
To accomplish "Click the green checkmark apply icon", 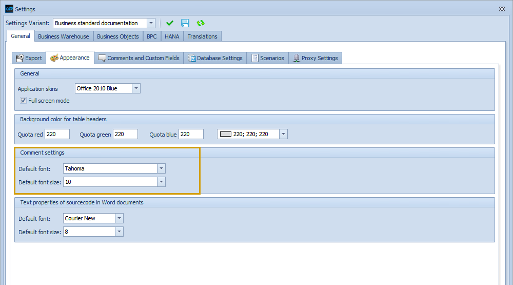I will 170,23.
